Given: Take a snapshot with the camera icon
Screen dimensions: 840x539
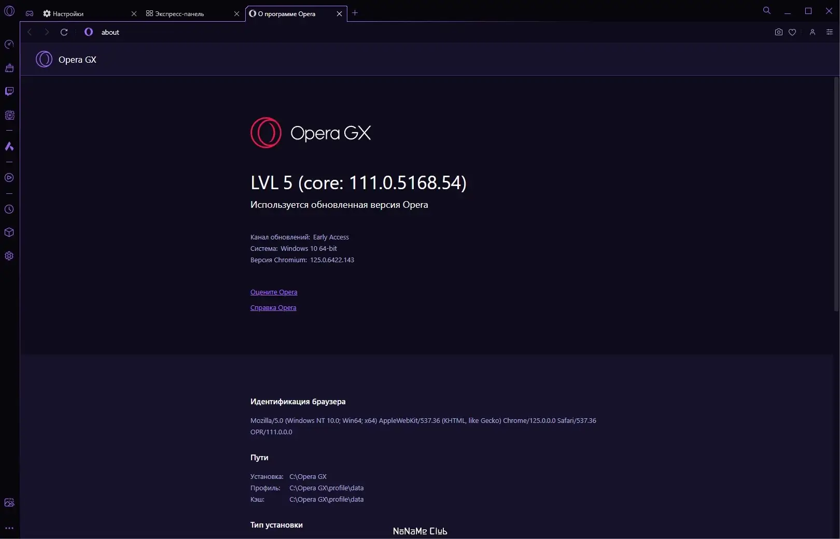Looking at the screenshot, I should [779, 32].
